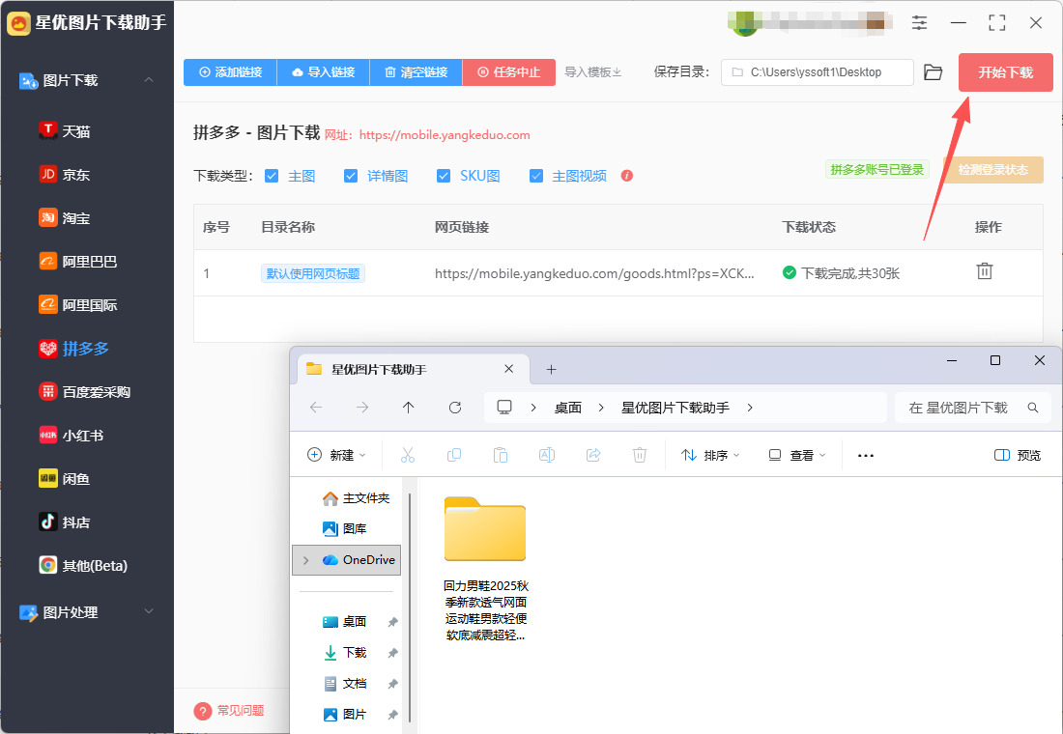Select 小红书 in the sidebar
Screen dimensions: 1063x734
[82, 436]
